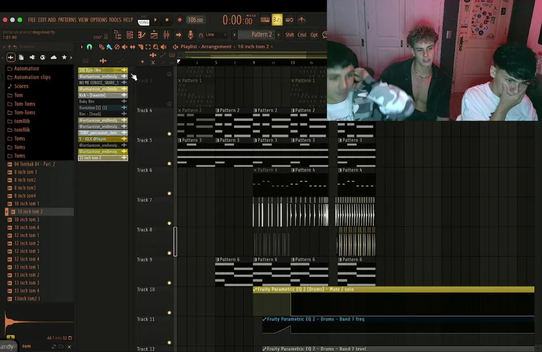Mute Track 4 with its yellow dot
The width and height of the screenshot is (542, 352).
tap(169, 133)
